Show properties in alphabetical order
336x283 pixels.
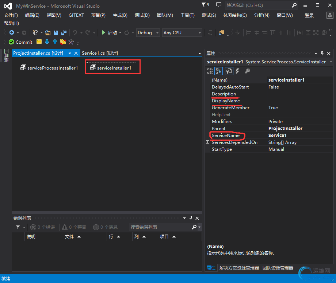click(218, 71)
